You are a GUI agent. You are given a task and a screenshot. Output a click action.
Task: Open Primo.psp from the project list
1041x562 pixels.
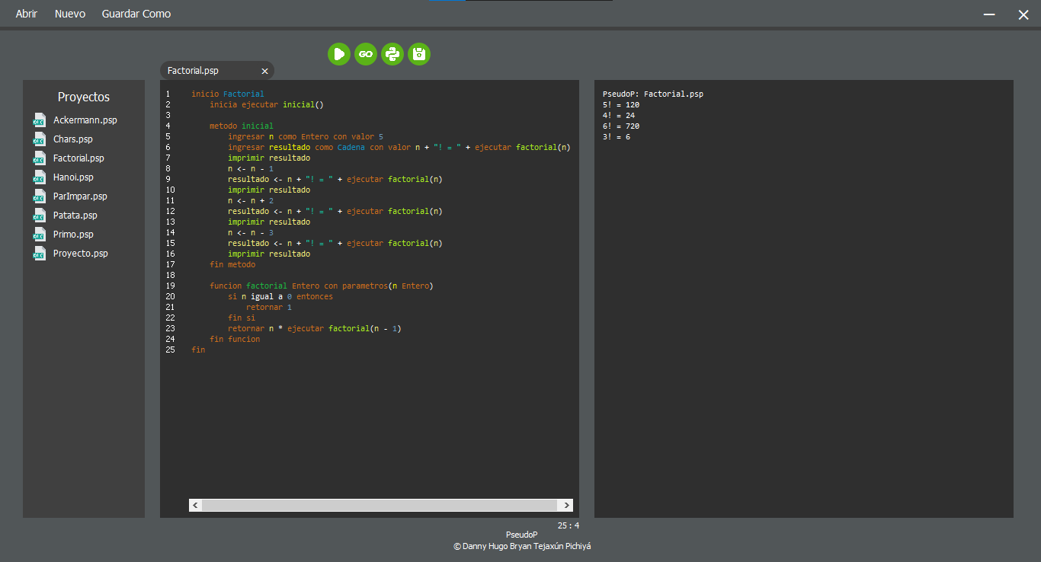coord(73,235)
